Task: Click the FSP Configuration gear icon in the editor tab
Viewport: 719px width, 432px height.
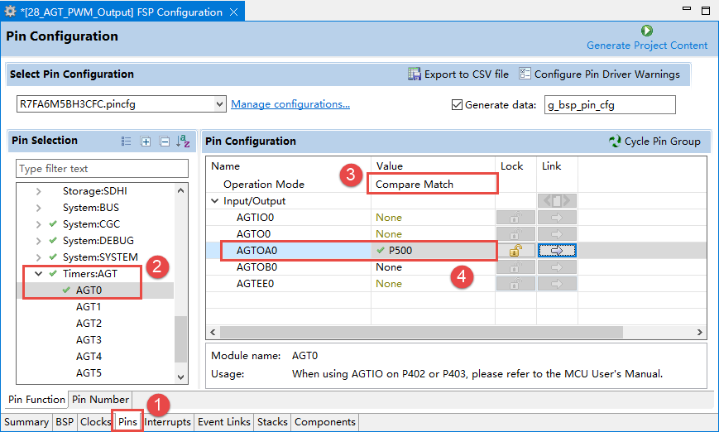Action: pyautogui.click(x=10, y=12)
